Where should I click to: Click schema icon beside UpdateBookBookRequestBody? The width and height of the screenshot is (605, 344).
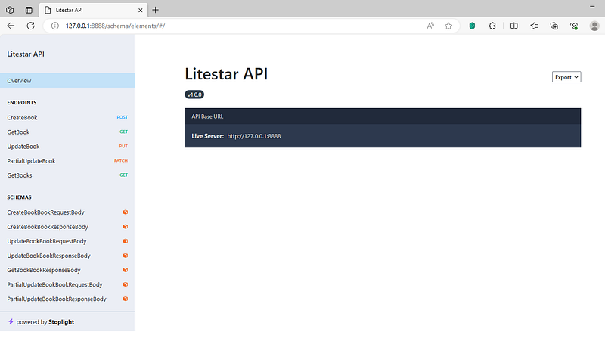(126, 241)
